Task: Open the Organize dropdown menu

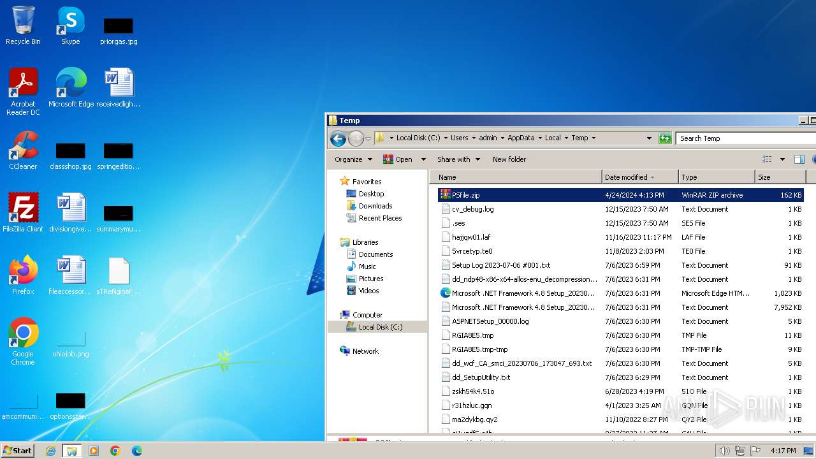Action: tap(353, 159)
